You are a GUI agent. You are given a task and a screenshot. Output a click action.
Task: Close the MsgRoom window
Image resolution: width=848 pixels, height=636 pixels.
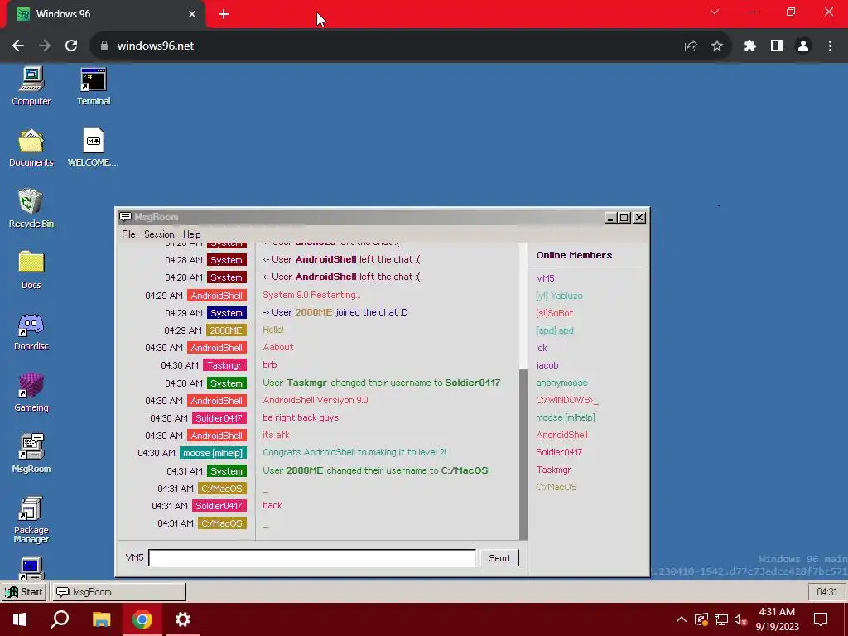point(639,218)
